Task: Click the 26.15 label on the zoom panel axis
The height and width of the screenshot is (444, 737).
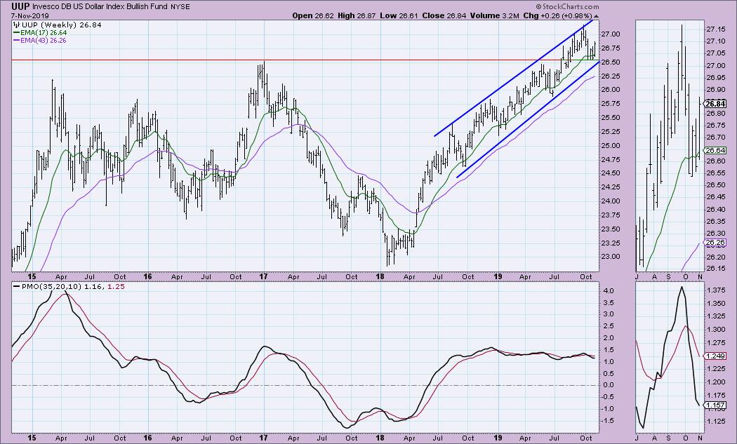Action: tap(715, 269)
